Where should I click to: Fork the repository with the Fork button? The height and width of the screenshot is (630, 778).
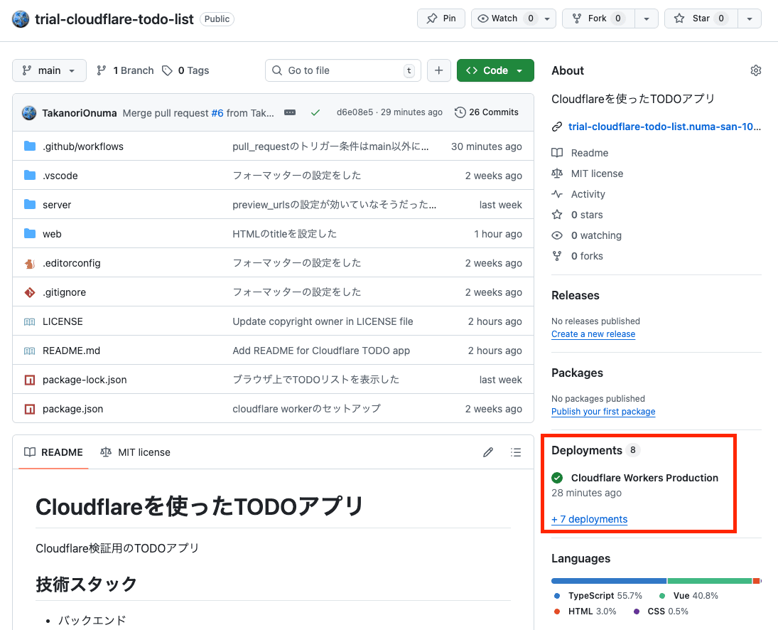click(598, 18)
